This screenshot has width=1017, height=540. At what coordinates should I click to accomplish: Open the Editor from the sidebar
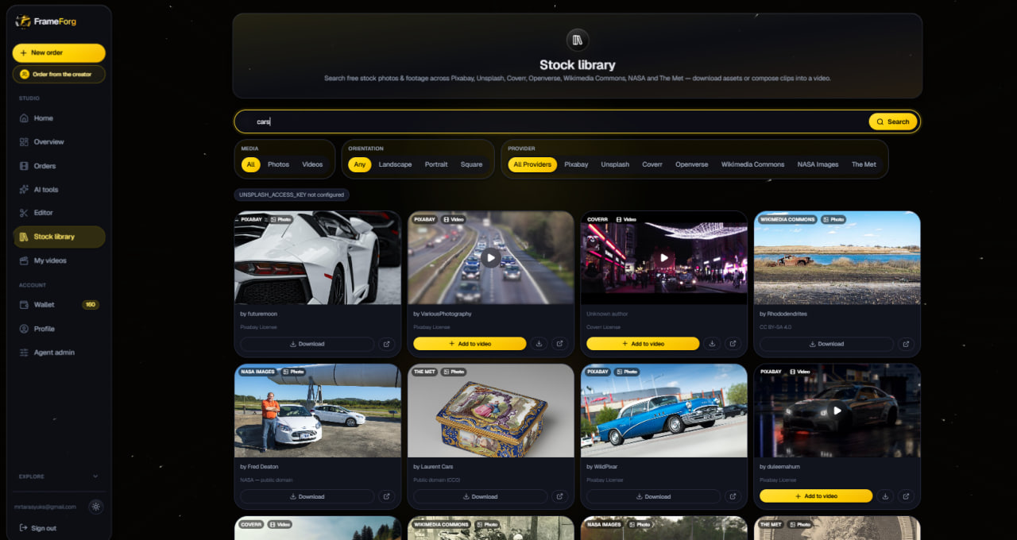(59, 213)
